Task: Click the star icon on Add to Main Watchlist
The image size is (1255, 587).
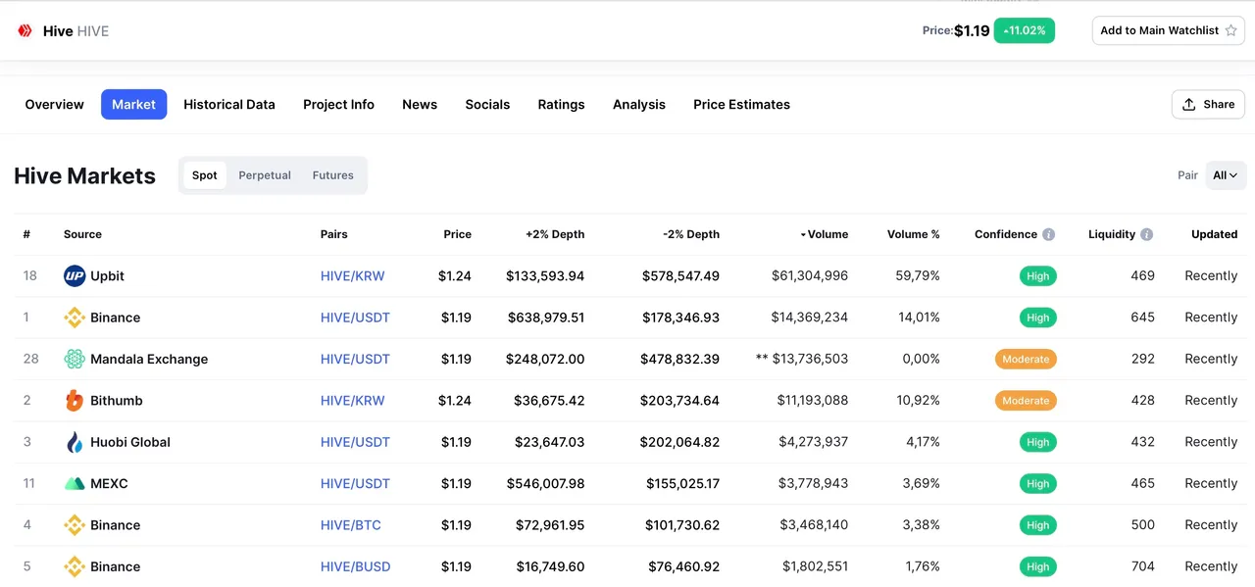Action: click(x=1231, y=30)
